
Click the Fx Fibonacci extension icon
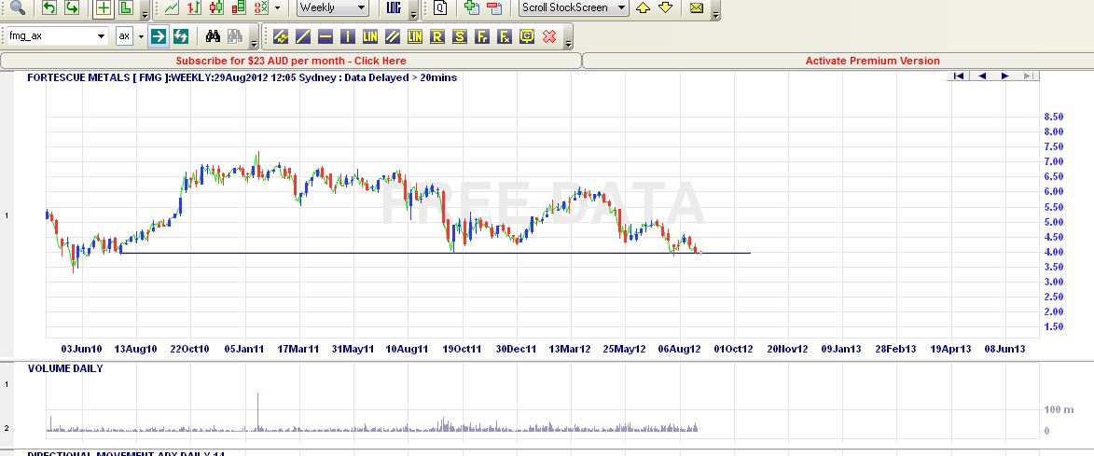505,36
